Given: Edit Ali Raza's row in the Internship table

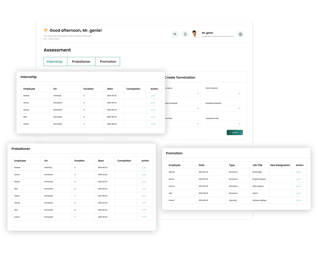Looking at the screenshot, I should pos(152,96).
